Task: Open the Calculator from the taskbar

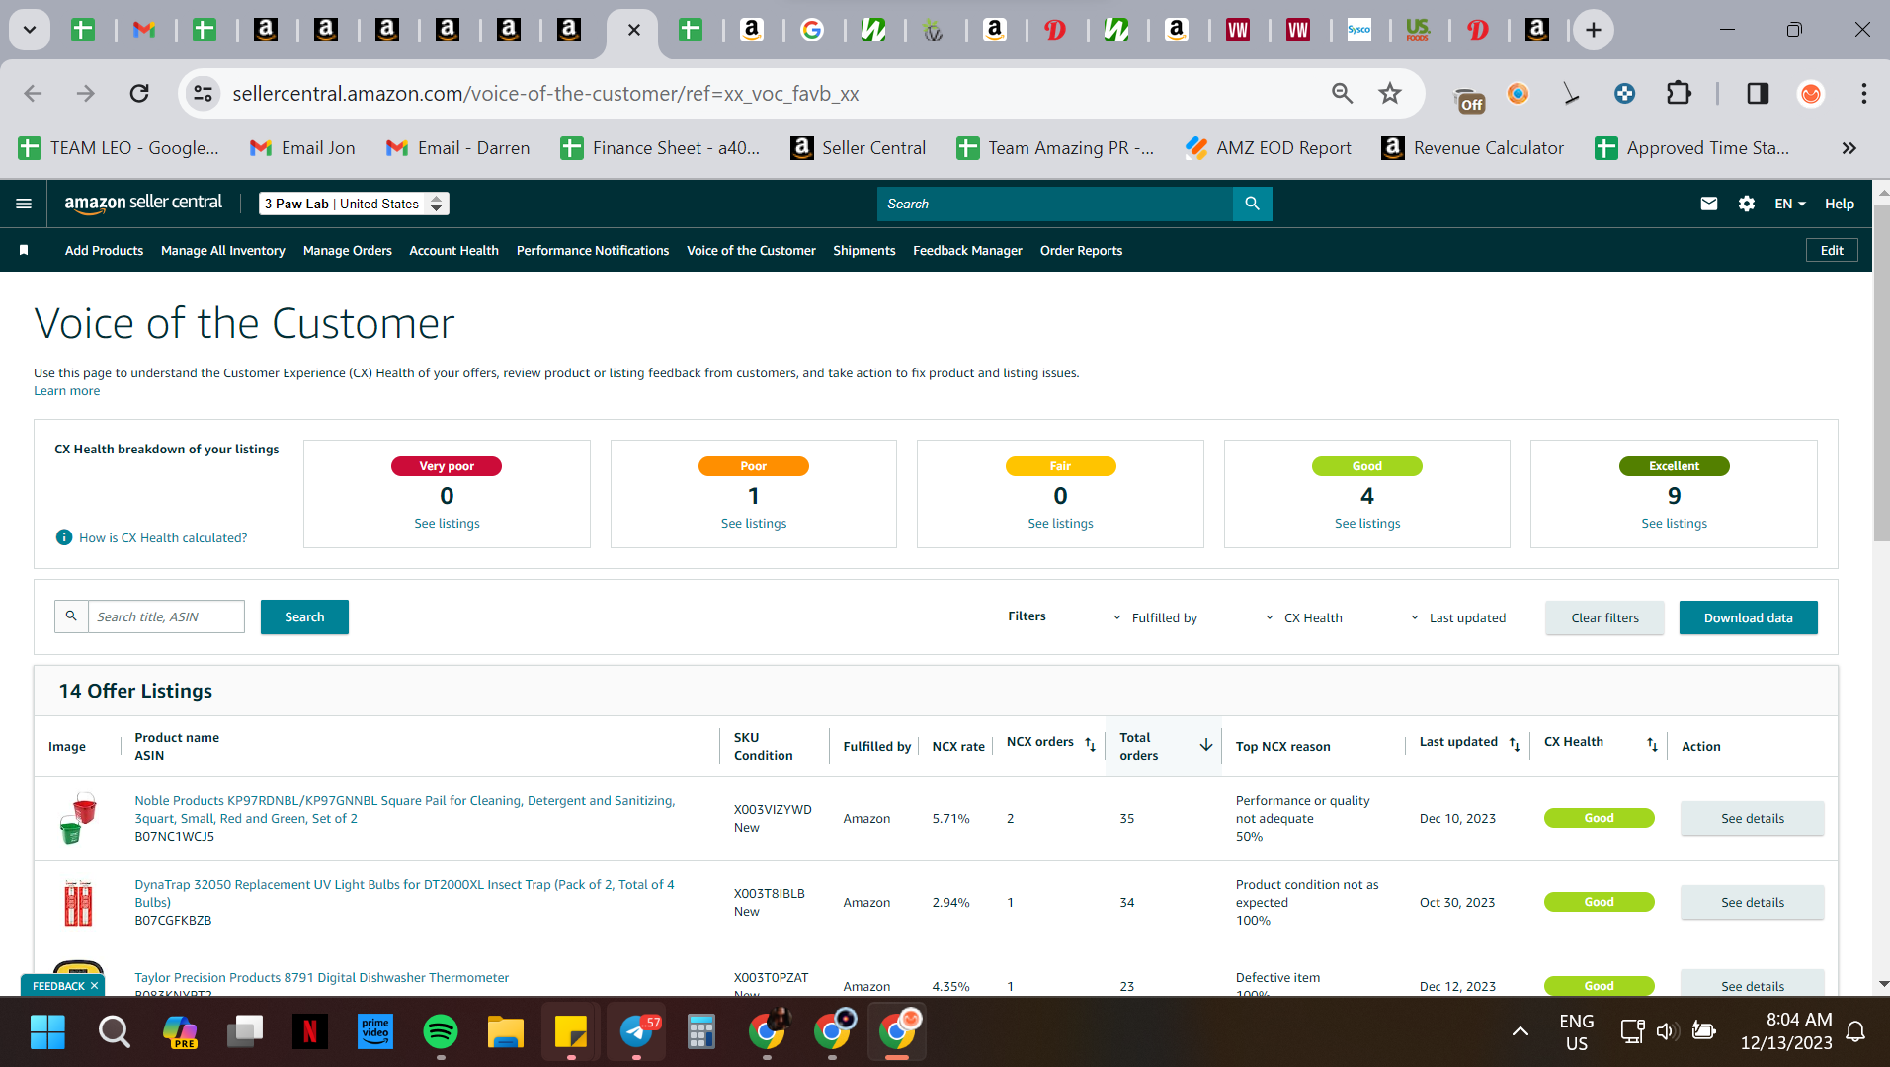Action: [x=701, y=1032]
